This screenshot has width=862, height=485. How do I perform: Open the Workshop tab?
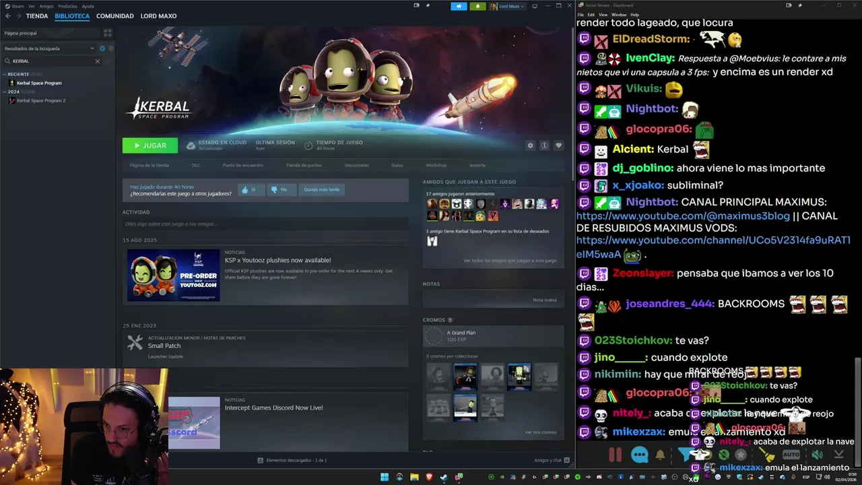pos(436,165)
